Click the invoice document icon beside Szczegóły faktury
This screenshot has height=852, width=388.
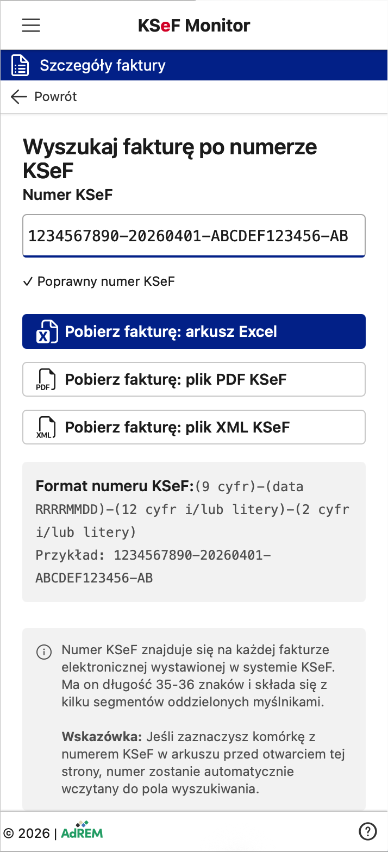click(20, 65)
